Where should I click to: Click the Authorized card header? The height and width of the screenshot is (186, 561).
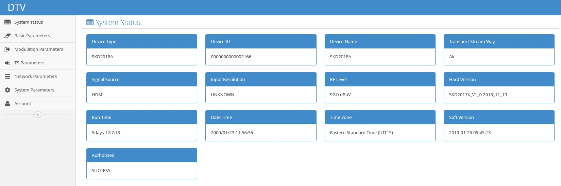142,155
